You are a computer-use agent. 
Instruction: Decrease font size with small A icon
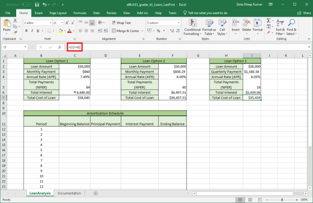tap(73, 23)
